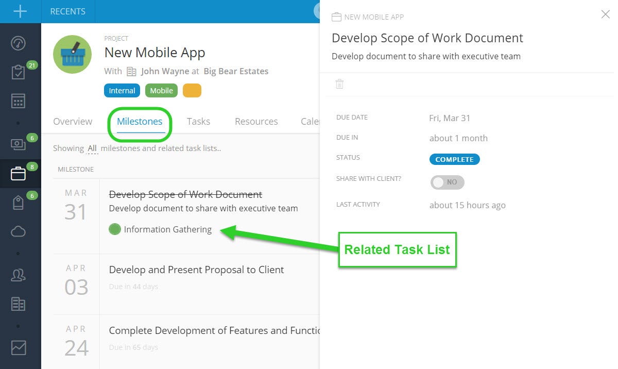
Task: Click panel description about executive team
Action: (426, 57)
